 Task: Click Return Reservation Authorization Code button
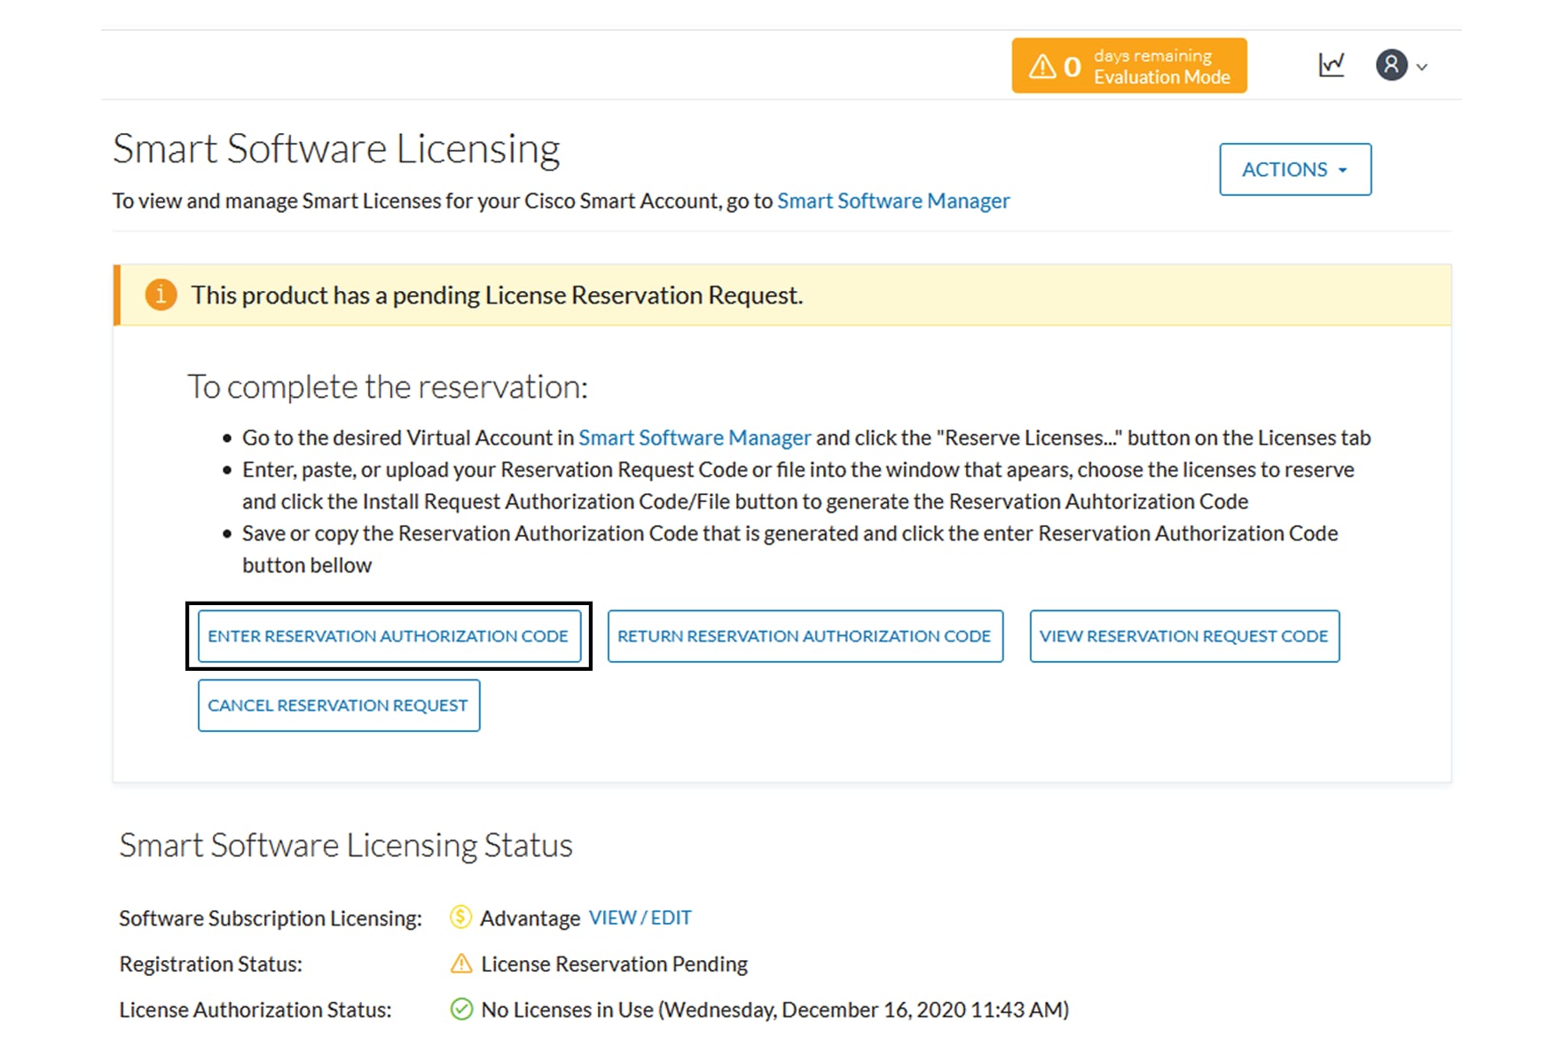tap(805, 636)
